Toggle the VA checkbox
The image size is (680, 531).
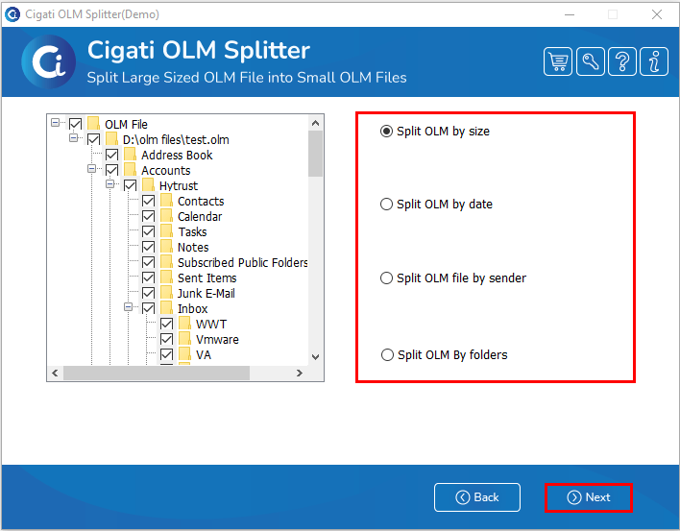pyautogui.click(x=166, y=354)
